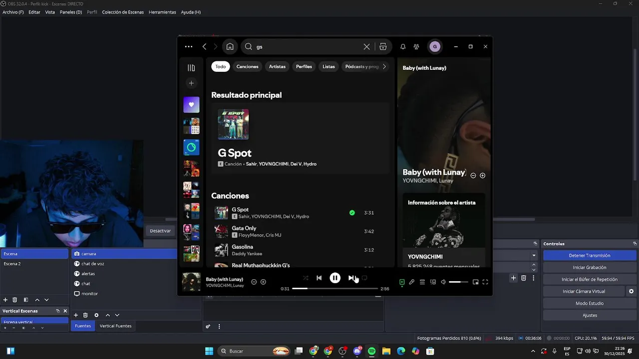Open Spotify from the Windows taskbar
The width and height of the screenshot is (639, 359).
pyautogui.click(x=372, y=351)
